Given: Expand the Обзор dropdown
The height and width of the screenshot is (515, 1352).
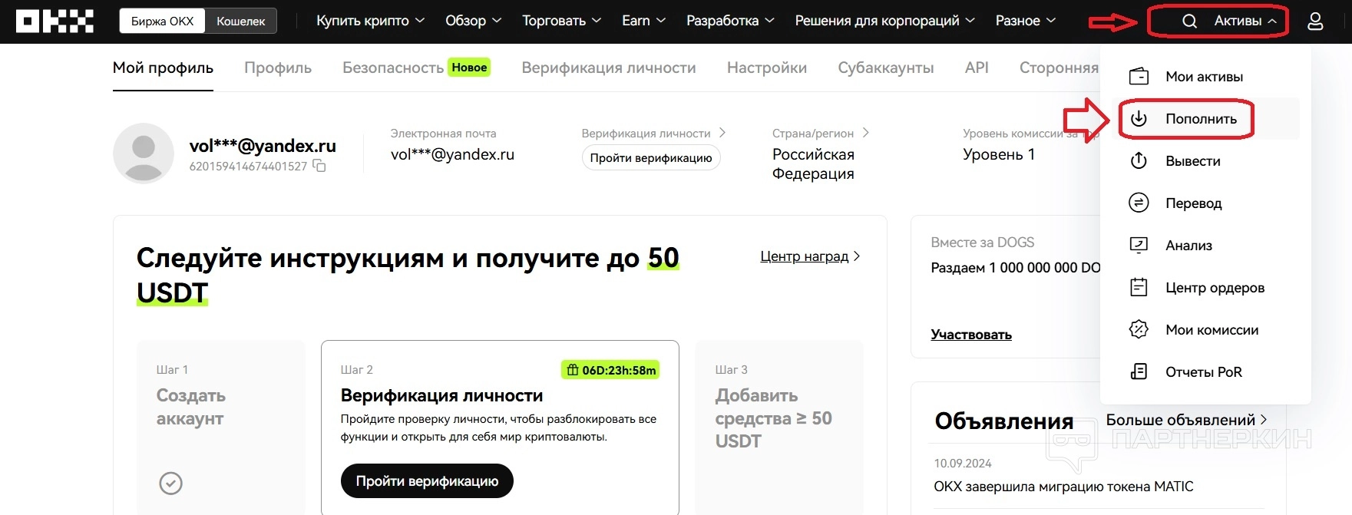Looking at the screenshot, I should coord(473,21).
